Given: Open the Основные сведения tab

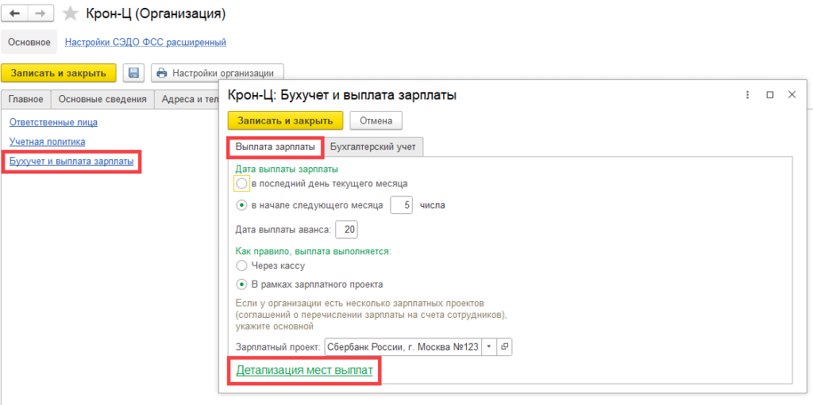Looking at the screenshot, I should (102, 99).
